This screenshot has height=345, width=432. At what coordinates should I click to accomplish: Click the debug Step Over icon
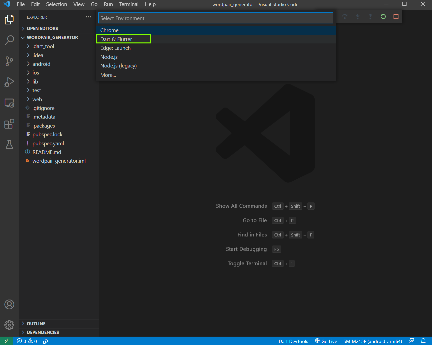pyautogui.click(x=345, y=16)
